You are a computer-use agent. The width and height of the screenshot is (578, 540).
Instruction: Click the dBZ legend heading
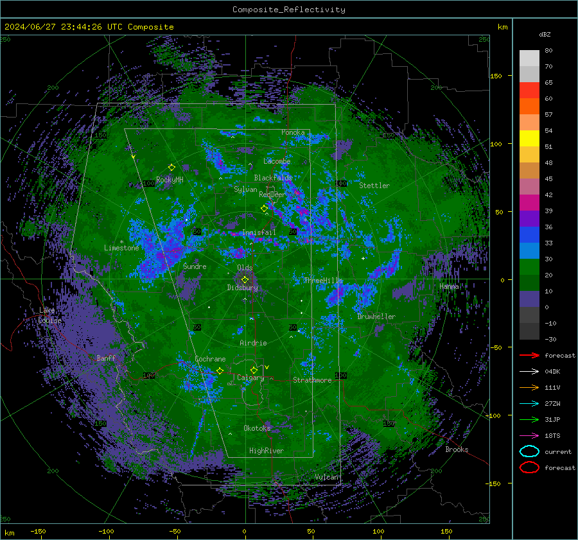click(x=545, y=34)
